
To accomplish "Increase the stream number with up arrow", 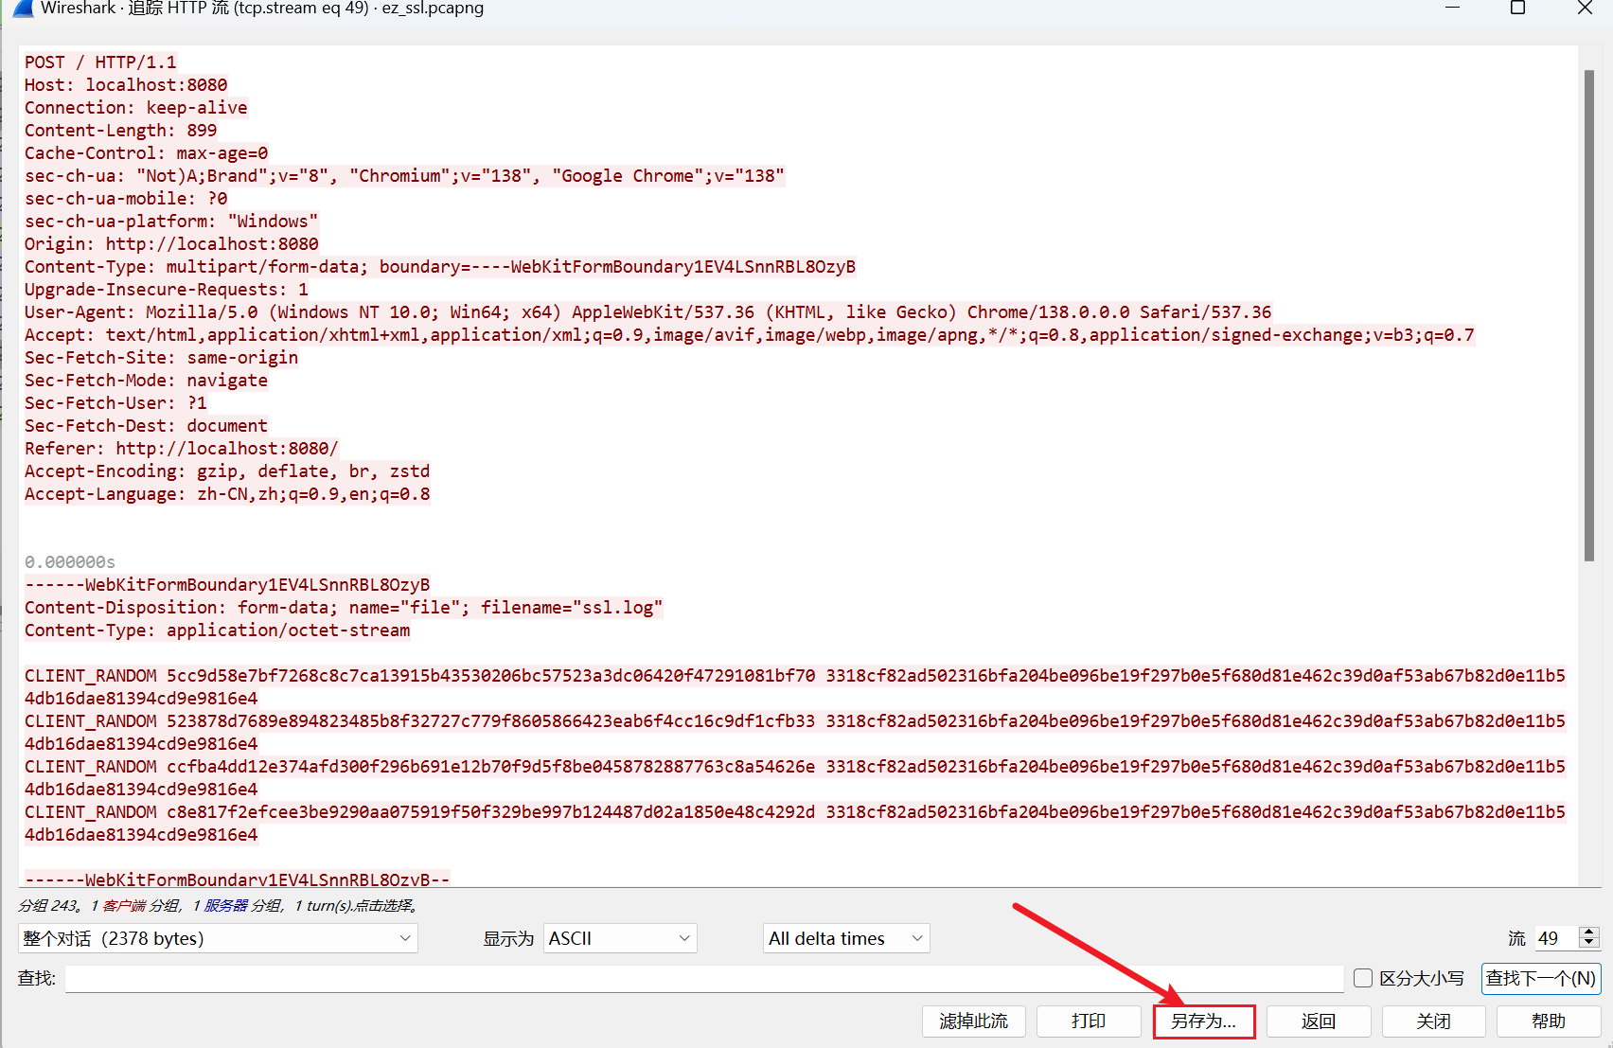I will (1589, 932).
